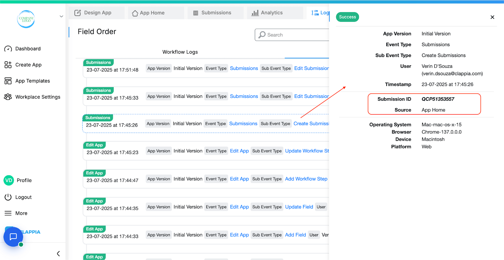Click the App Home house icon
This screenshot has width=504, height=260.
[x=135, y=13]
